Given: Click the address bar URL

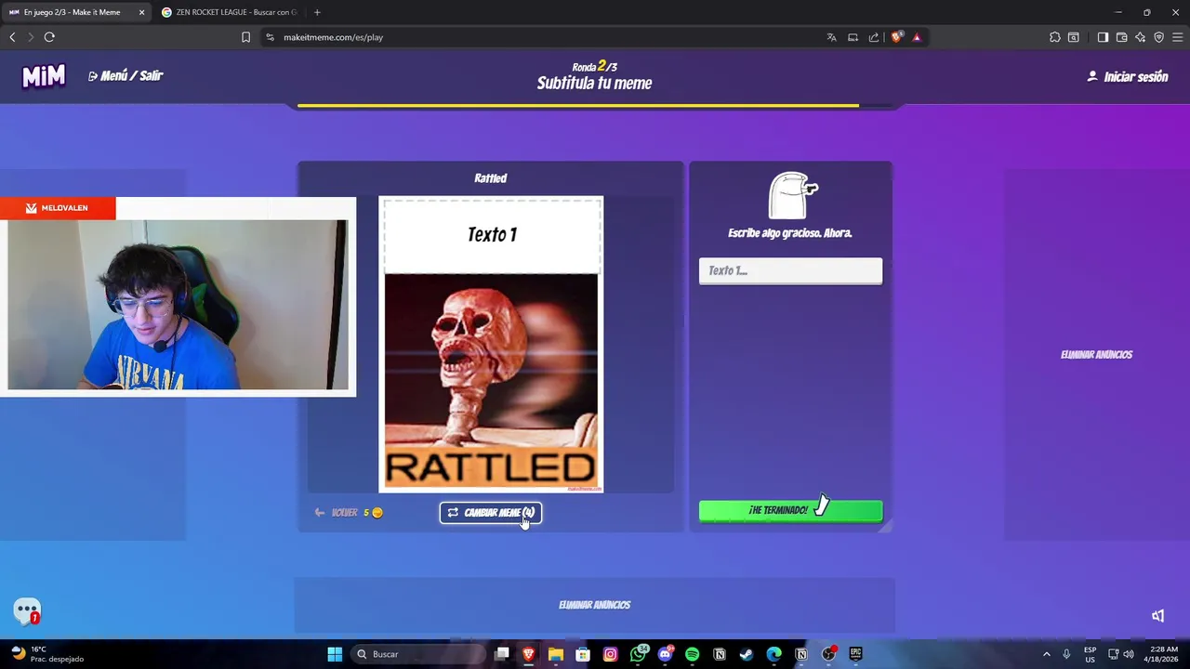Looking at the screenshot, I should pyautogui.click(x=333, y=37).
